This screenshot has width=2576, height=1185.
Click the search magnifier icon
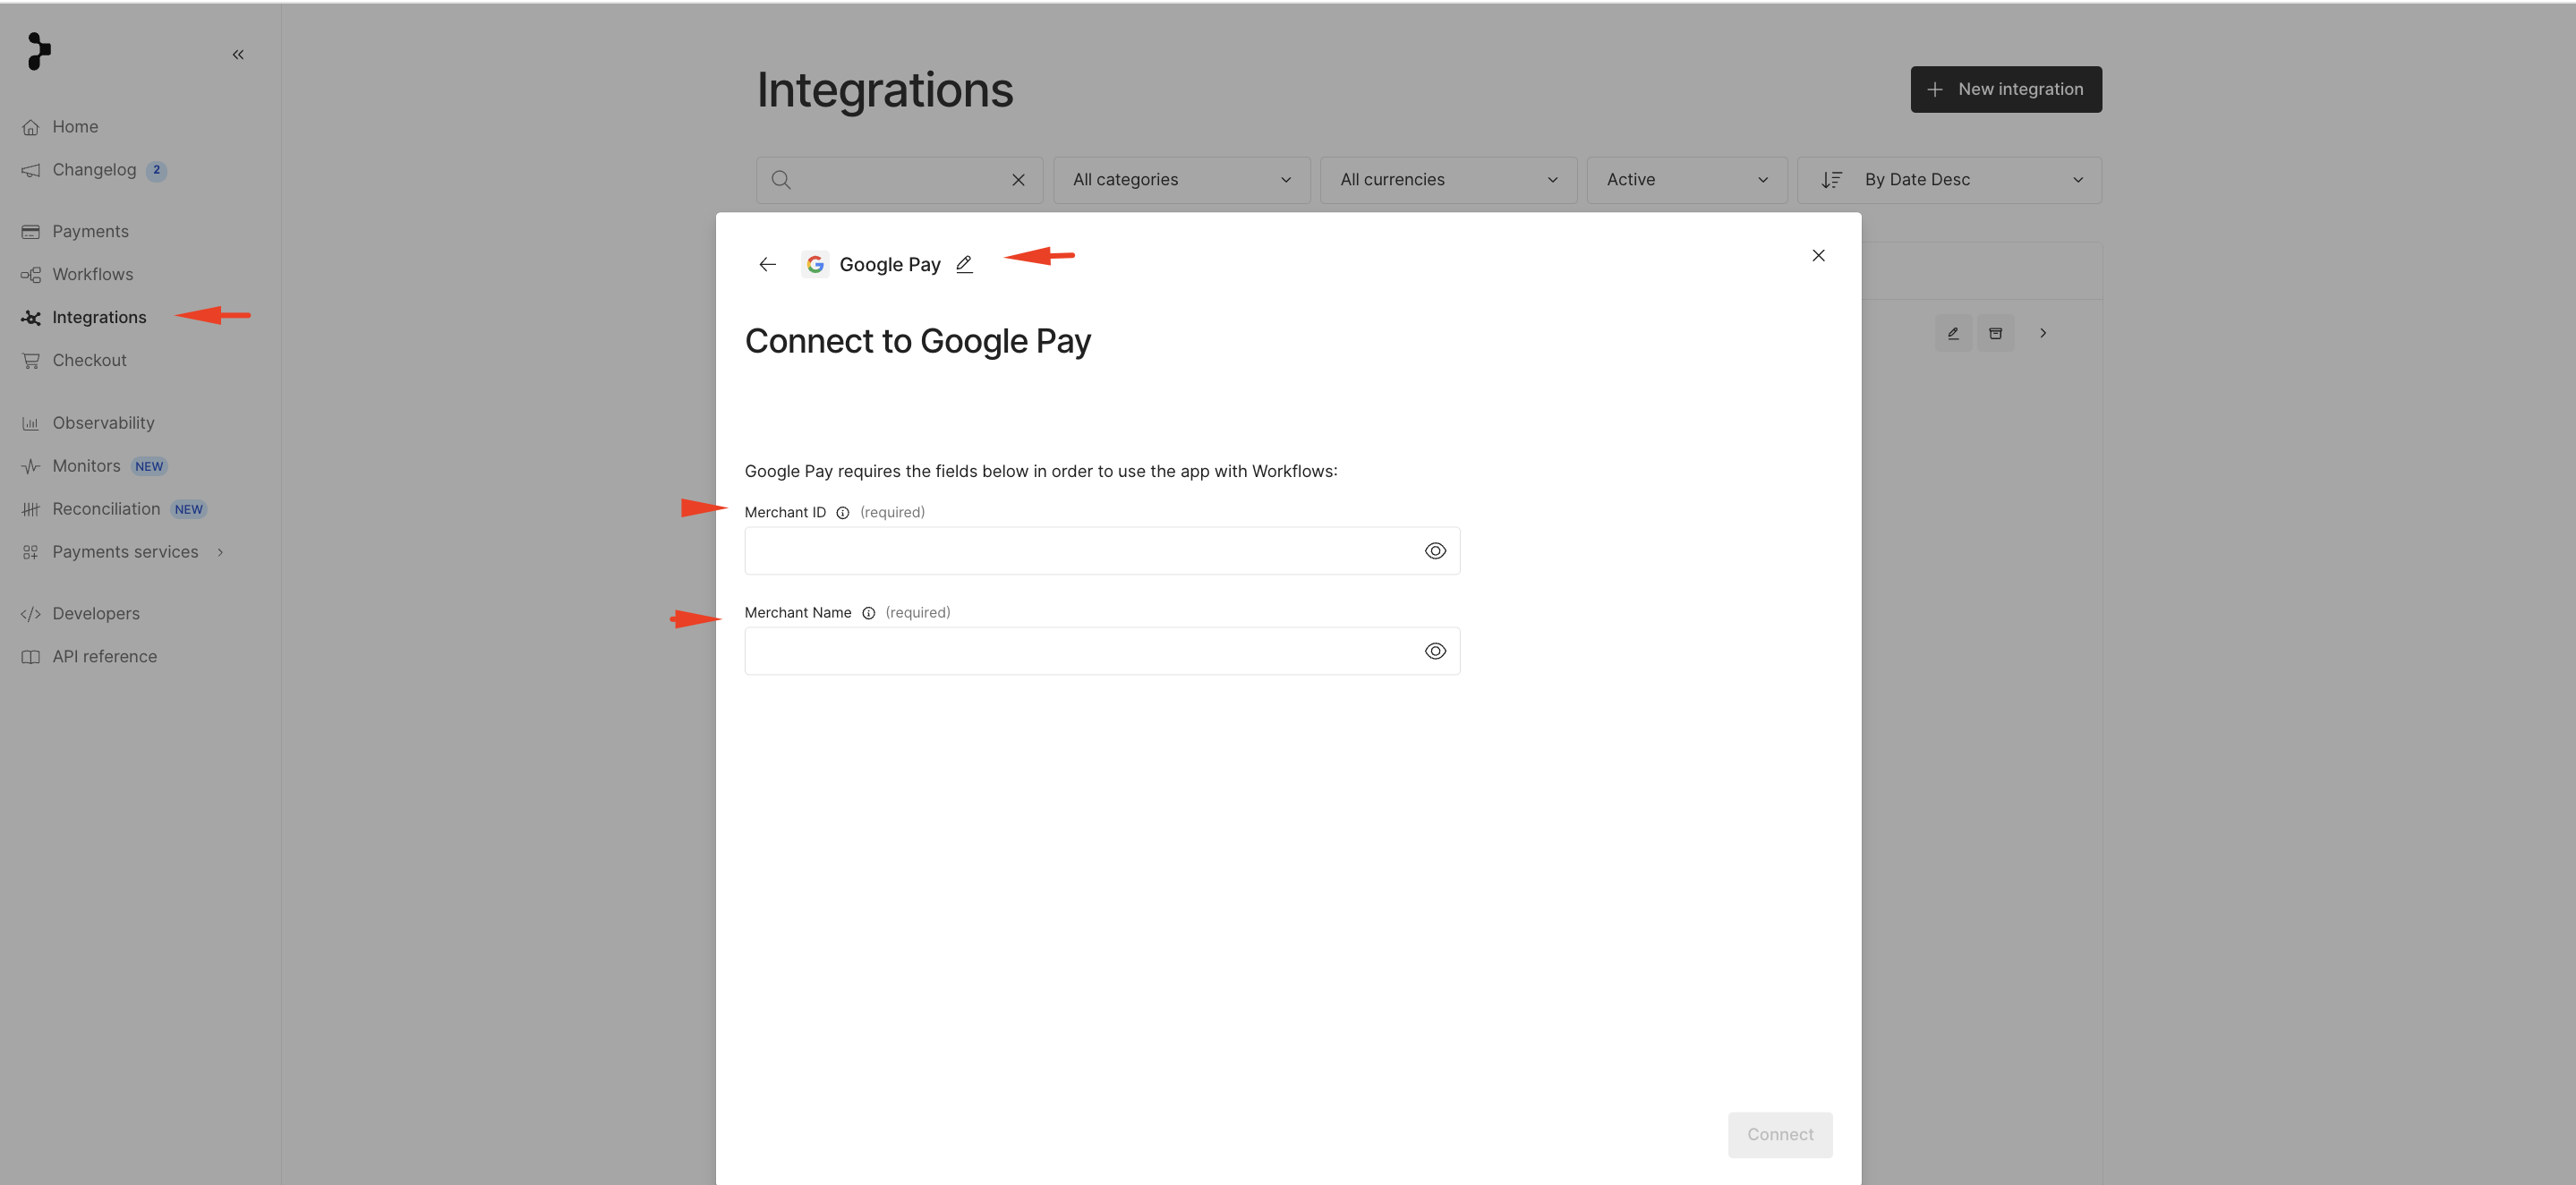point(781,180)
